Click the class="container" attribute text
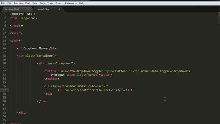220x124 pixels. tap(40, 56)
